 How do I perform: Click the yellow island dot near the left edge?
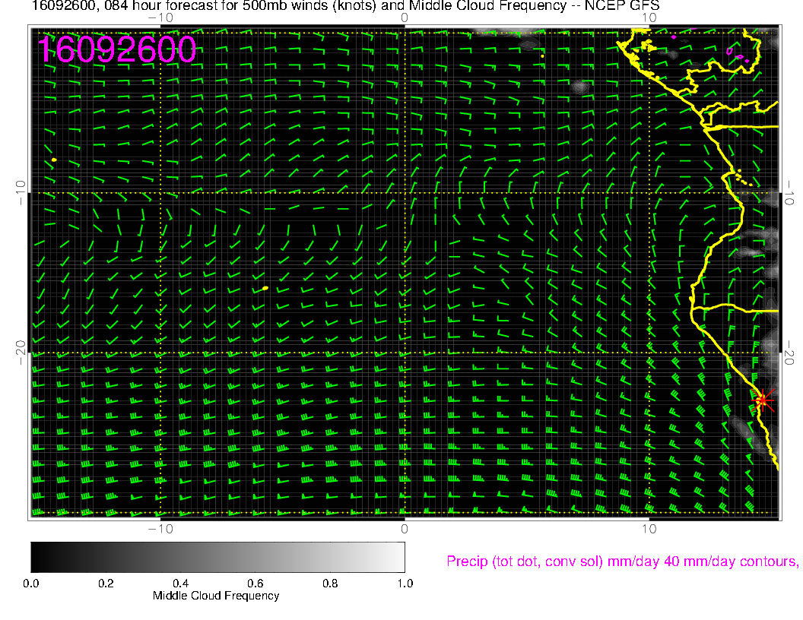pyautogui.click(x=54, y=160)
